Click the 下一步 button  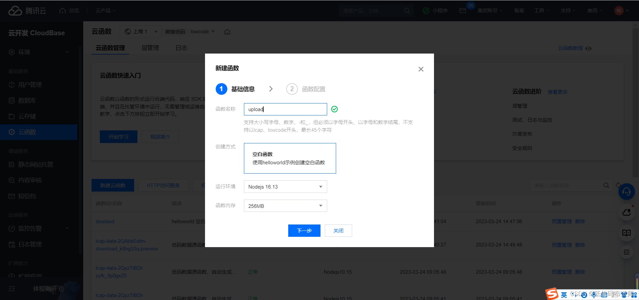pos(304,230)
